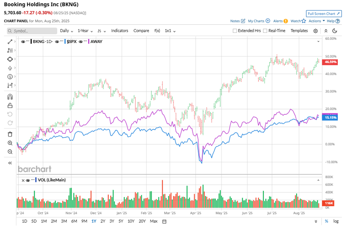Image resolution: width=344 pixels, height=228 pixels.
Task: Redo the last chart action
Action: [x=10, y=123]
